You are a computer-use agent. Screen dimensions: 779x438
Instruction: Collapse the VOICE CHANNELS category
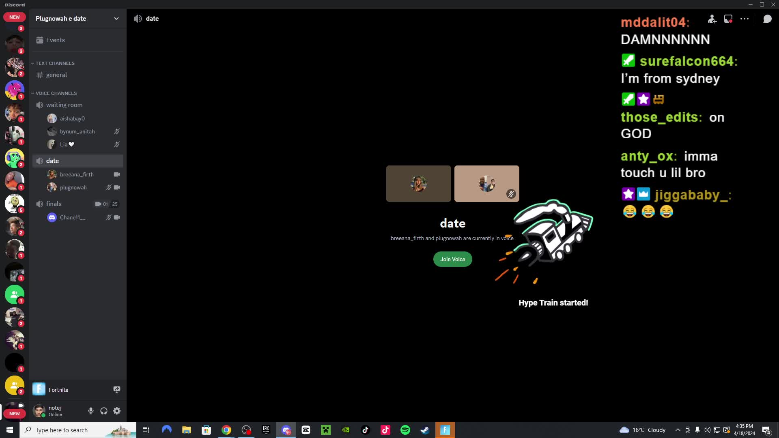56,93
